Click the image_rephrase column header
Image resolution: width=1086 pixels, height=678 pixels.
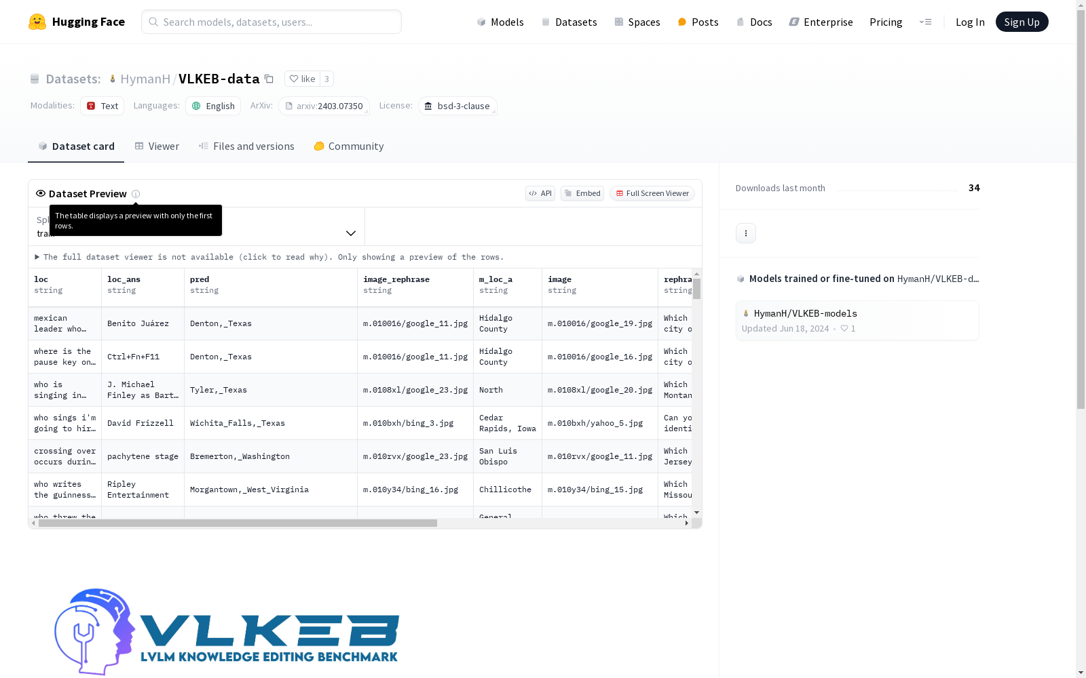[x=415, y=287]
